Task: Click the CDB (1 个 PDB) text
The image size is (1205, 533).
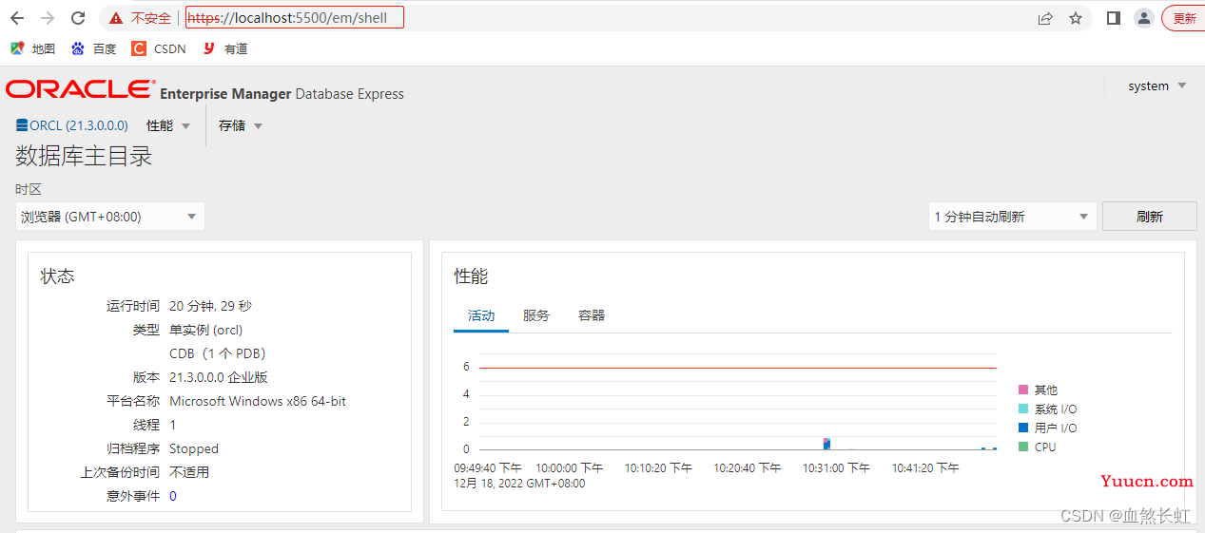Action: point(218,353)
